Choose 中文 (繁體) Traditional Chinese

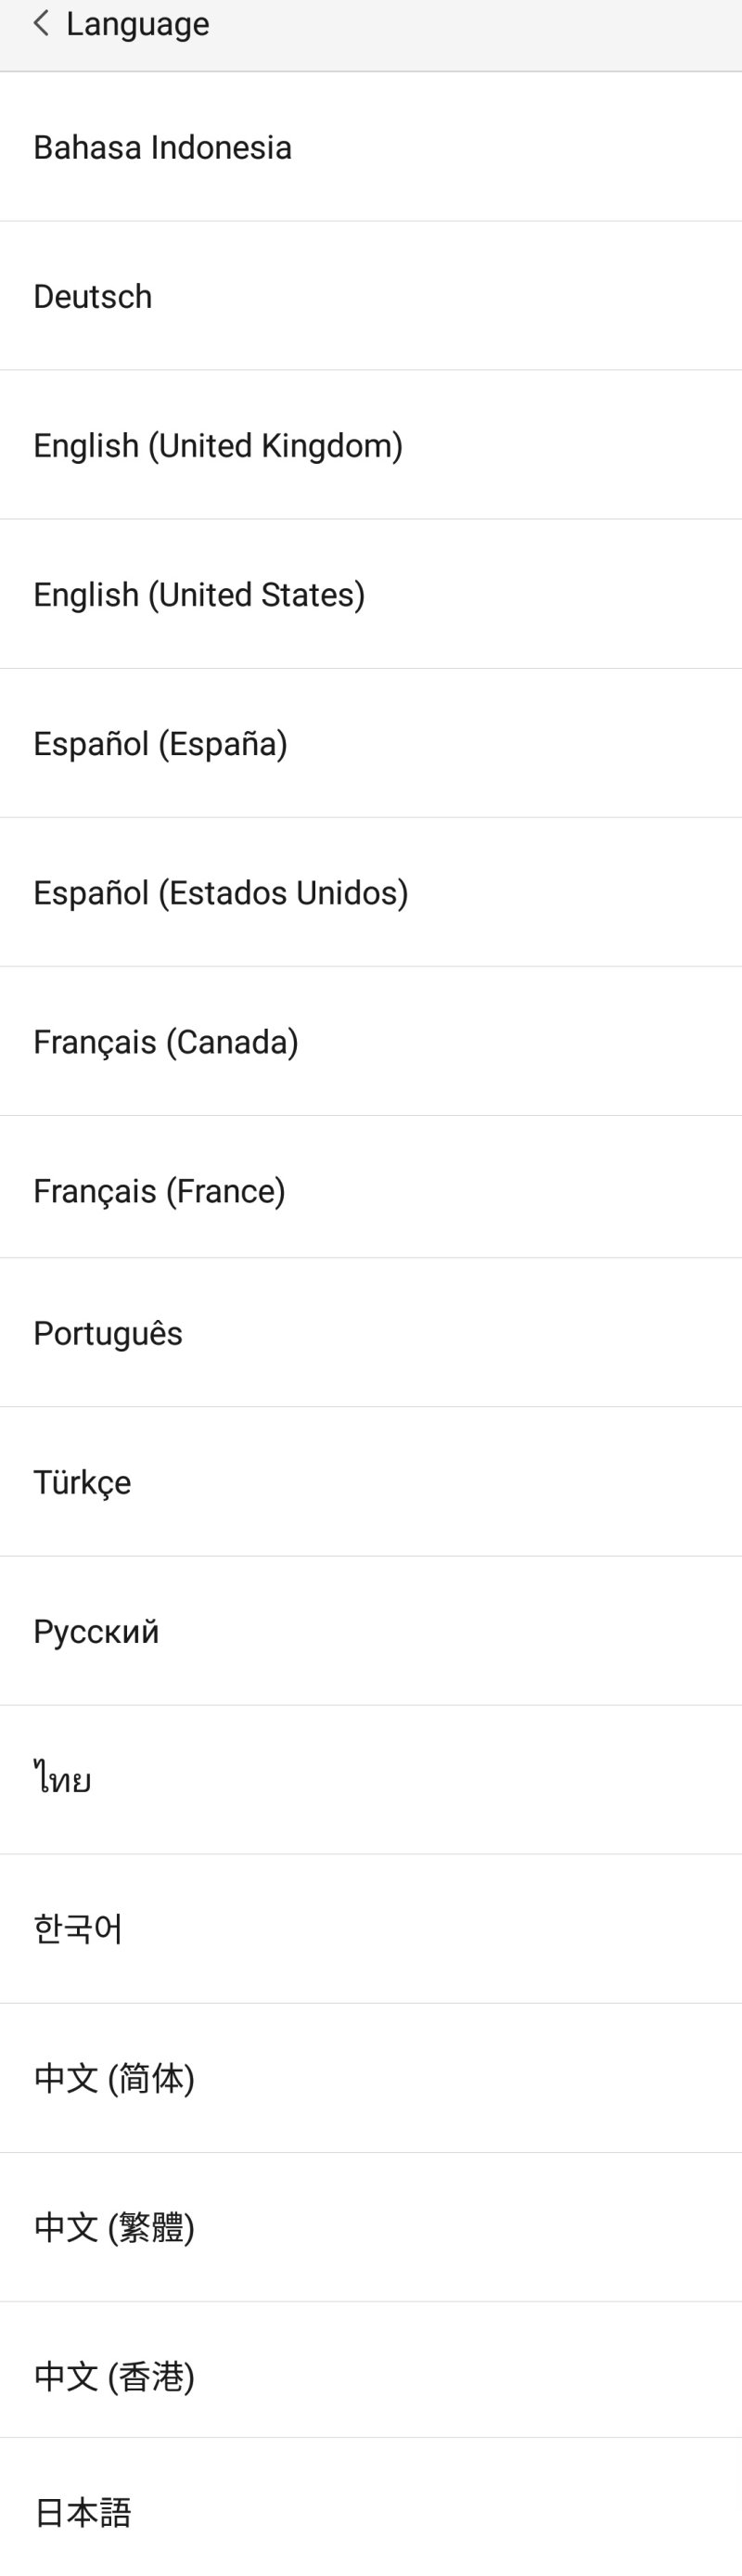pos(114,2228)
